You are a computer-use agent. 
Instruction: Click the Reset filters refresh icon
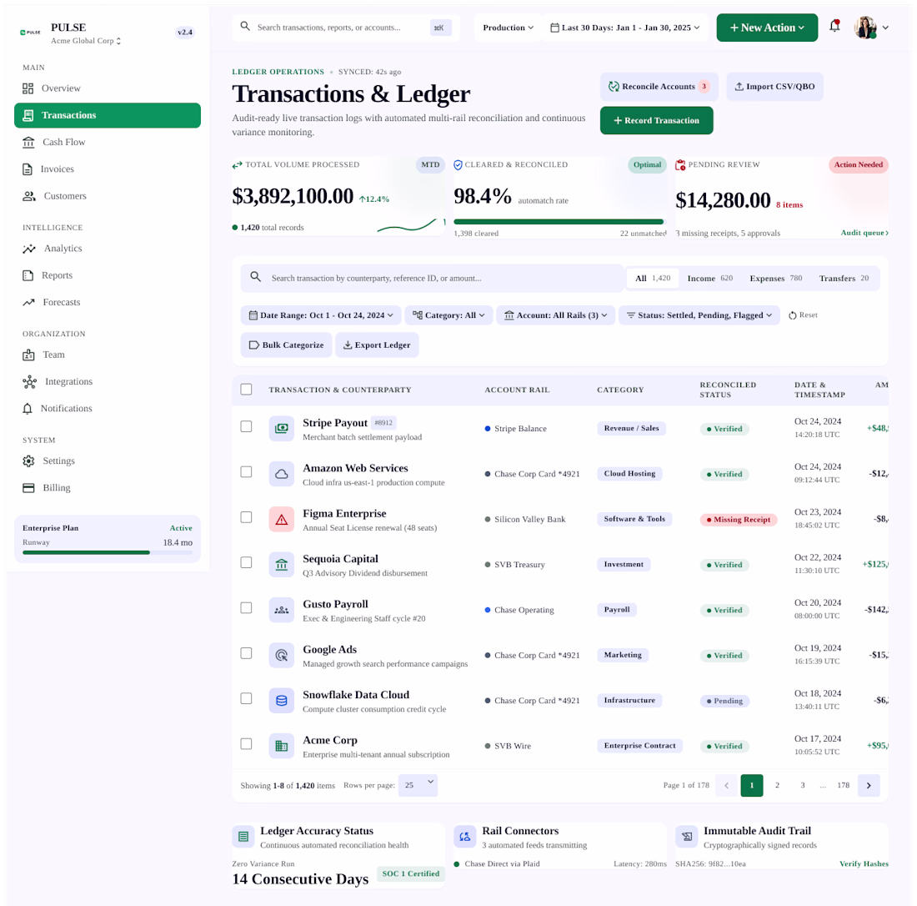point(793,315)
